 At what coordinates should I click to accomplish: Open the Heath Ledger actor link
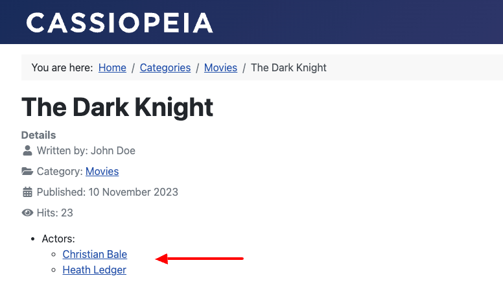pyautogui.click(x=95, y=270)
